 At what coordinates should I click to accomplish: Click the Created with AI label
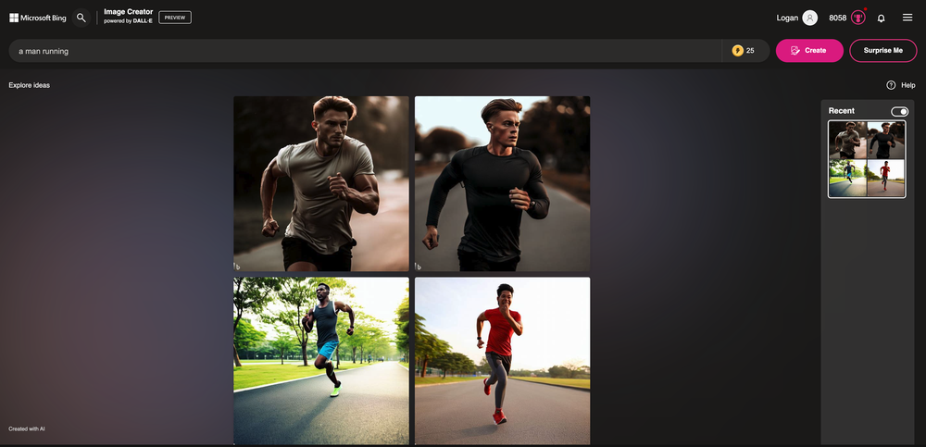coord(27,428)
